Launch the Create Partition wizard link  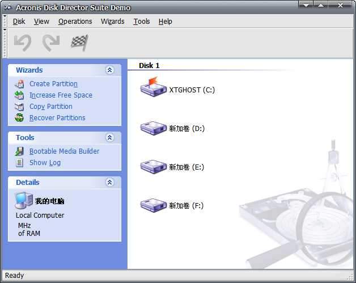point(54,84)
